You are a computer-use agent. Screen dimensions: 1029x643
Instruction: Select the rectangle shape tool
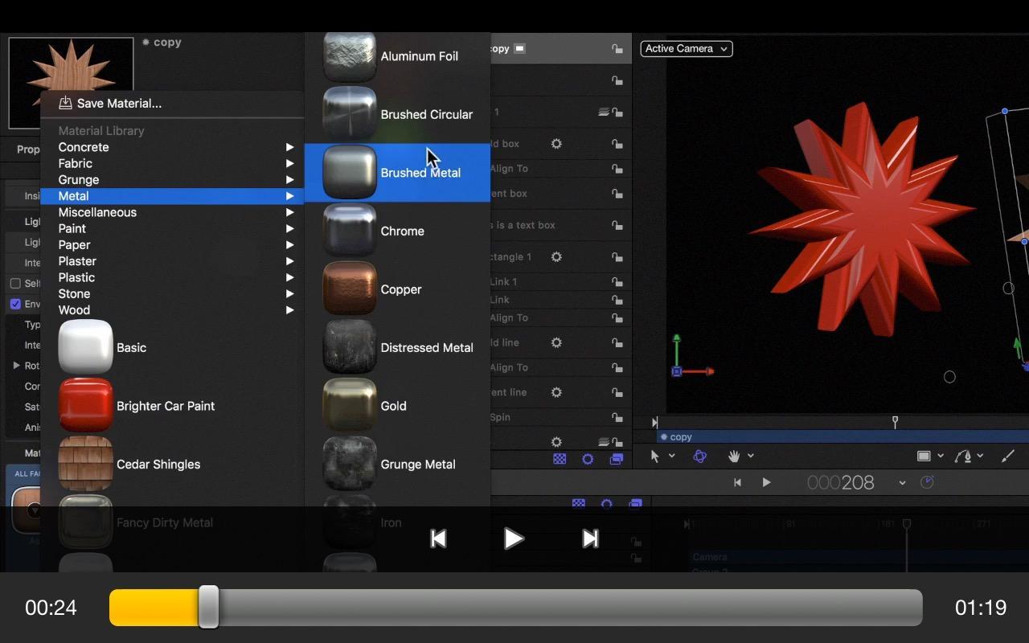(924, 457)
